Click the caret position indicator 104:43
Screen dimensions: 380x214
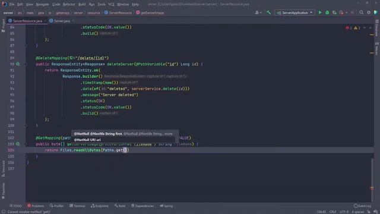(x=321, y=212)
